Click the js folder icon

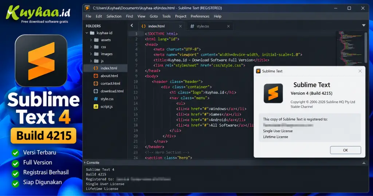tap(96, 61)
